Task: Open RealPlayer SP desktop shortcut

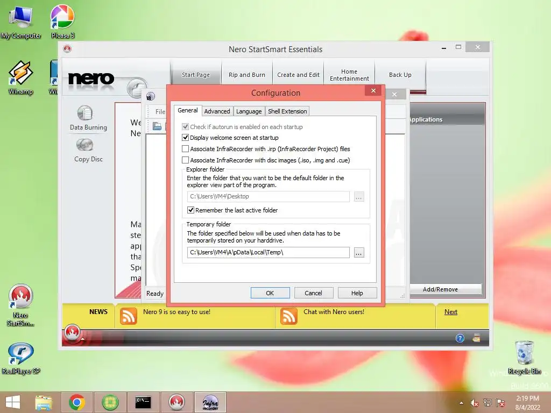Action: pos(21,358)
